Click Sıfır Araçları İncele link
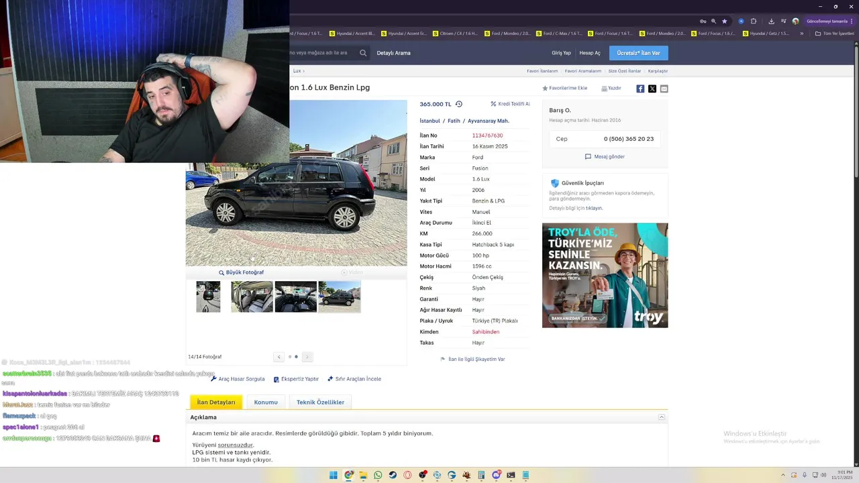859x483 pixels. 354,379
